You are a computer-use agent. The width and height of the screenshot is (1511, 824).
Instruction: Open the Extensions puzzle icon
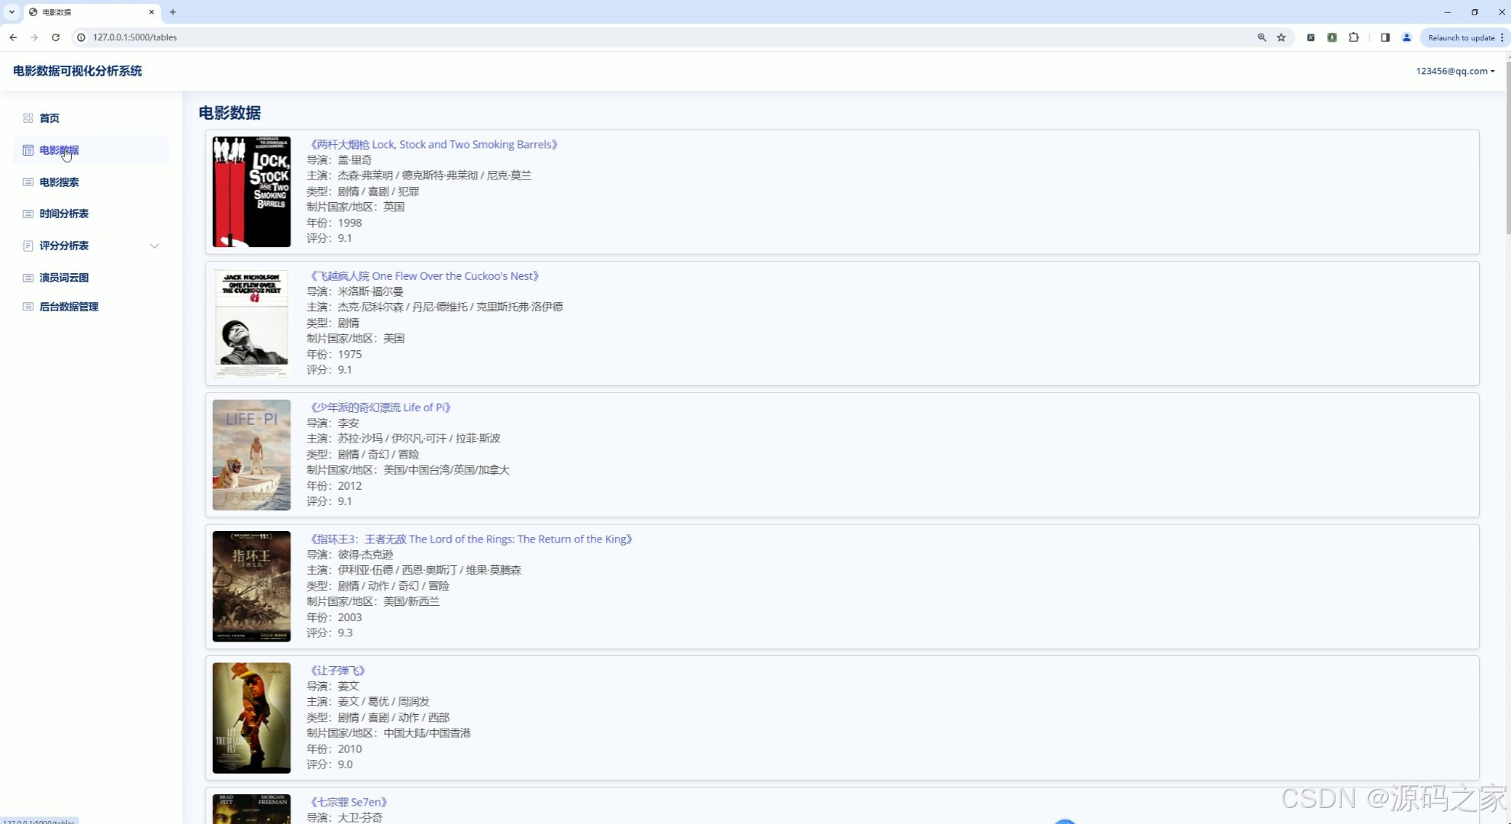coord(1354,37)
